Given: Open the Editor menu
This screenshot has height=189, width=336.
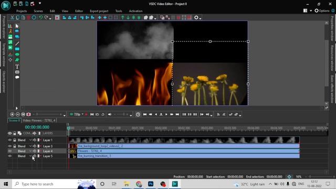Looking at the screenshot, I should point(79,11).
